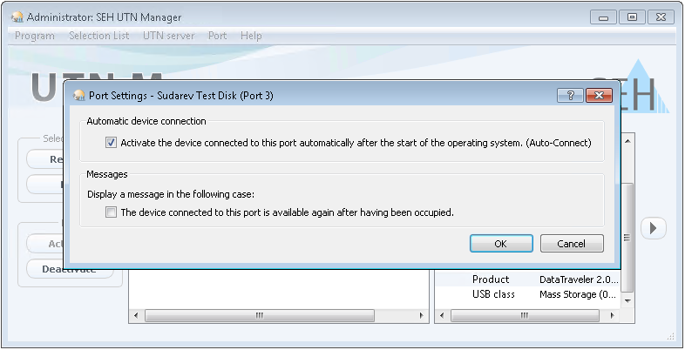Enable the device available again message checkbox
Screen dimensions: 685x350
click(111, 212)
